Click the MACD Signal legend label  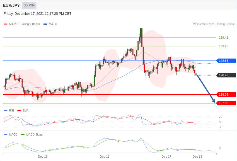(x=35, y=134)
